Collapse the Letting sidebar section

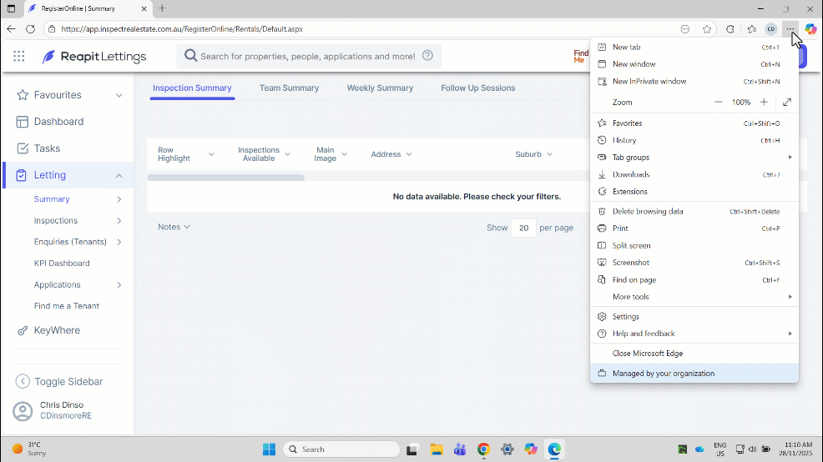(x=119, y=175)
